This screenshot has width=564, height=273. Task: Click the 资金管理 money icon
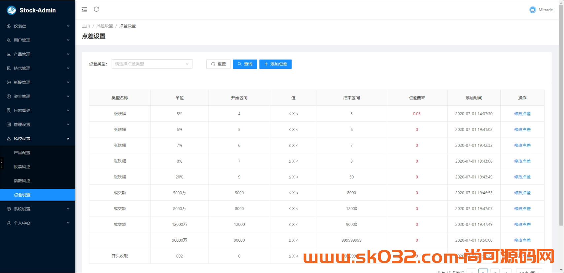point(9,96)
